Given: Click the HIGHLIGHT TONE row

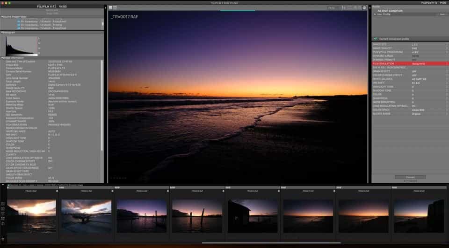Looking at the screenshot, I should point(410,87).
